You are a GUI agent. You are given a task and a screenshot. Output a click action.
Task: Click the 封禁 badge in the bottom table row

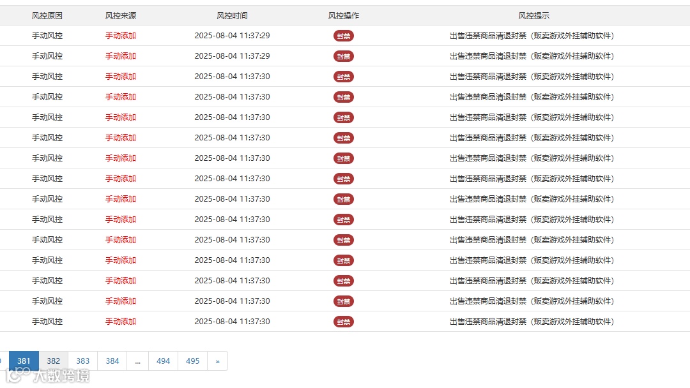(344, 322)
